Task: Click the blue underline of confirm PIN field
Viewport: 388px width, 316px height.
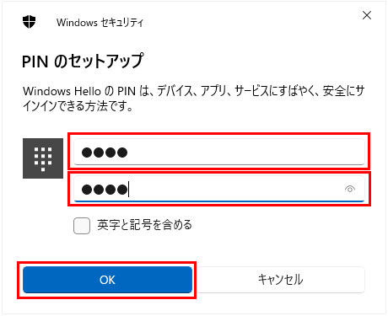Action: click(x=219, y=201)
